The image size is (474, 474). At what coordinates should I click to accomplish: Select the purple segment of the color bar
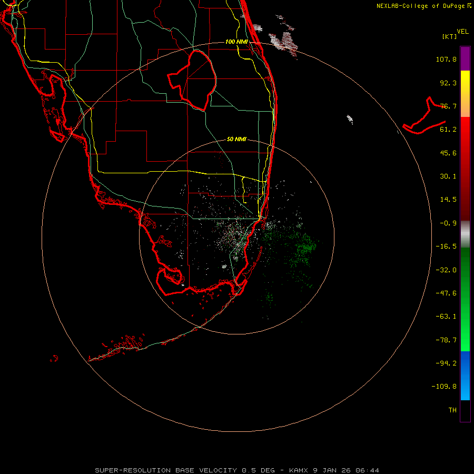(x=465, y=58)
